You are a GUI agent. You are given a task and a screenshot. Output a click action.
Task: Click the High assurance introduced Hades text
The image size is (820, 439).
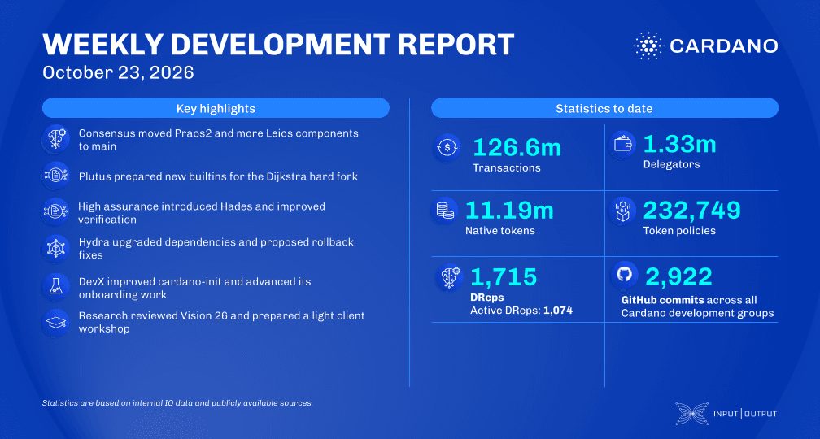(x=202, y=213)
